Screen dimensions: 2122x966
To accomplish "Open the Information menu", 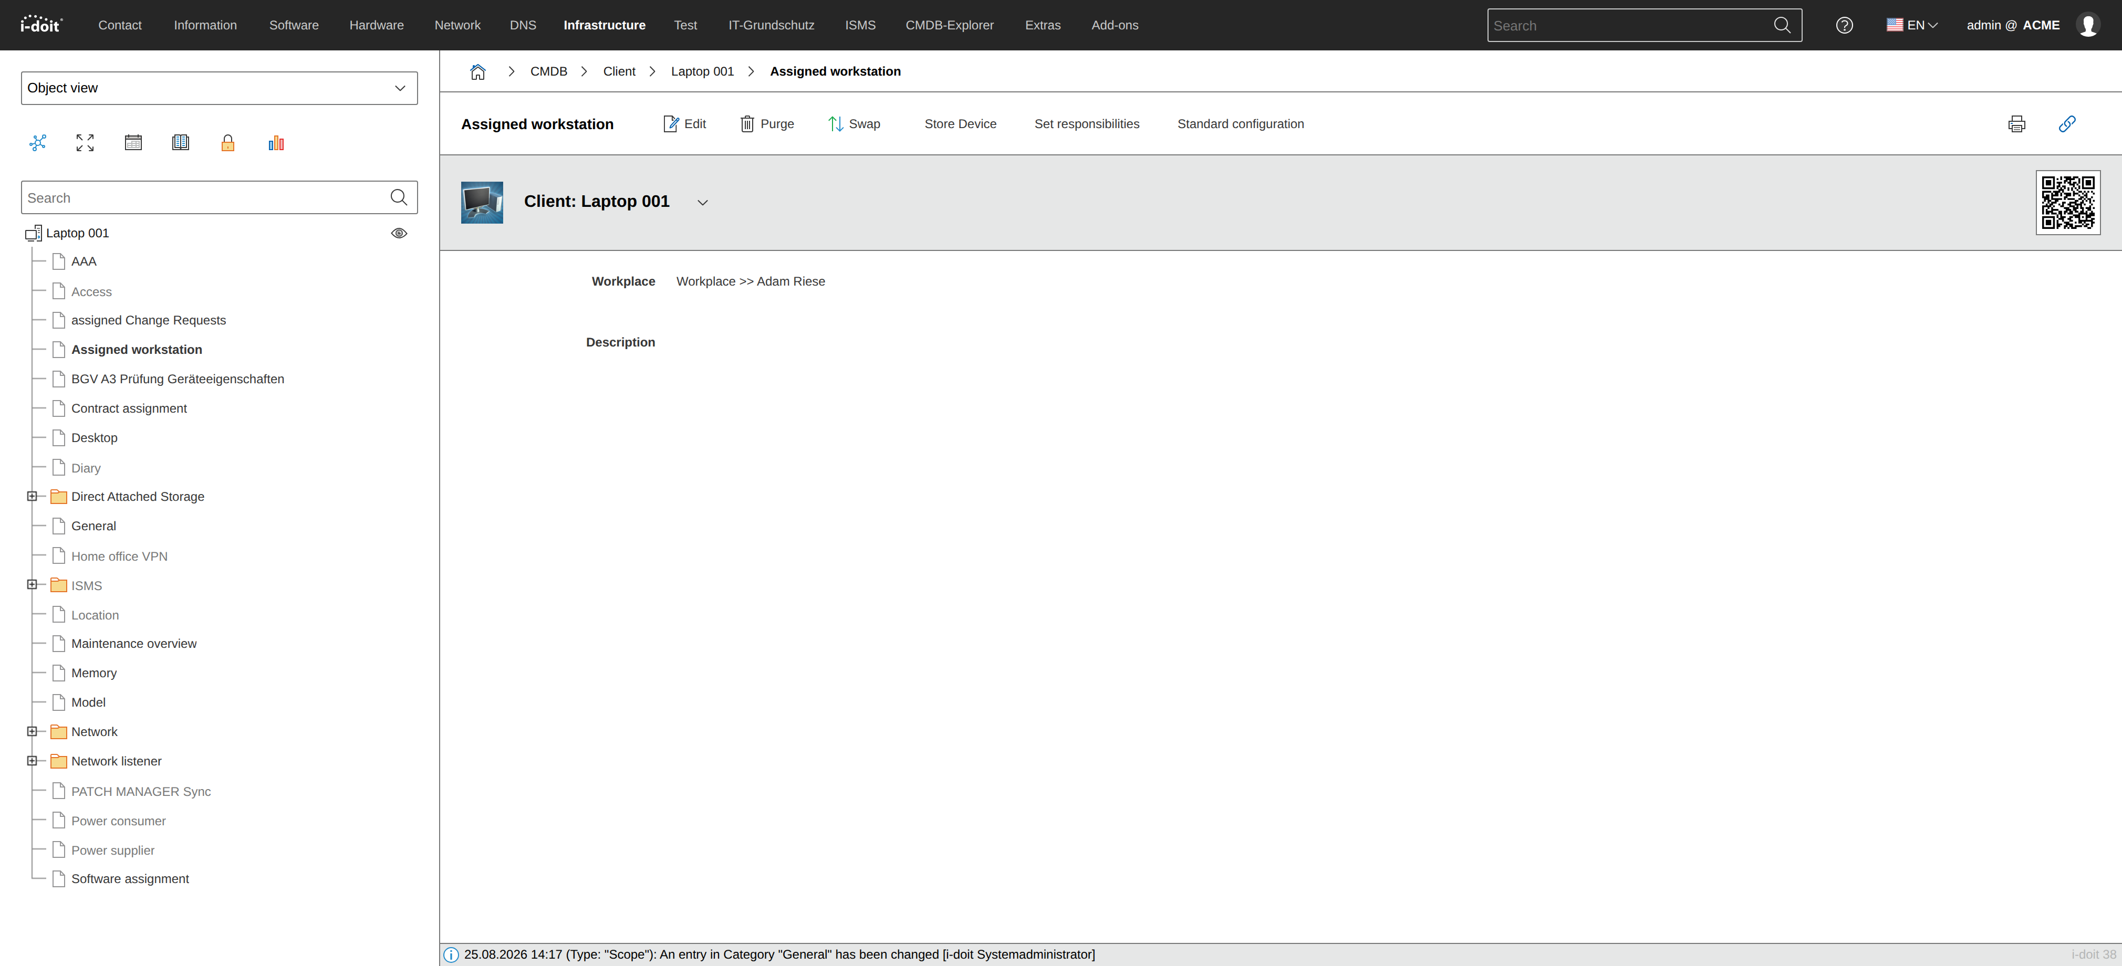I will point(205,26).
